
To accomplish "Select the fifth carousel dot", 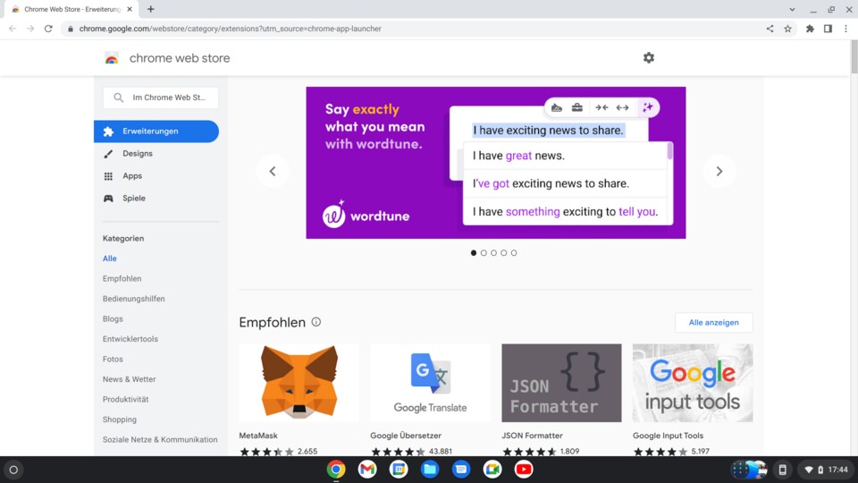I will [x=514, y=253].
